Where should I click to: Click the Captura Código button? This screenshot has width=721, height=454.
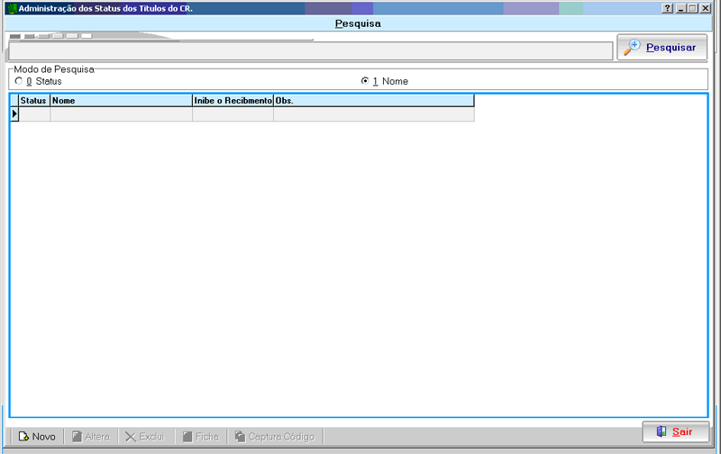click(x=275, y=437)
